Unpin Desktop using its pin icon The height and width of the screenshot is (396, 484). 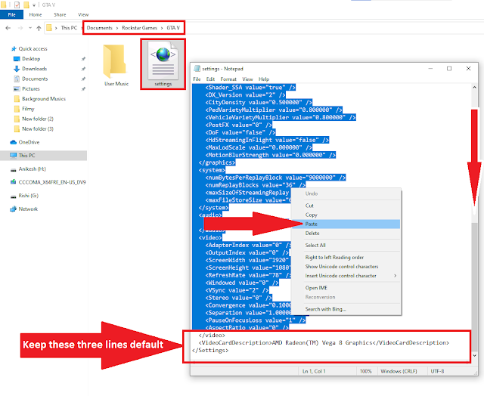[x=83, y=59]
